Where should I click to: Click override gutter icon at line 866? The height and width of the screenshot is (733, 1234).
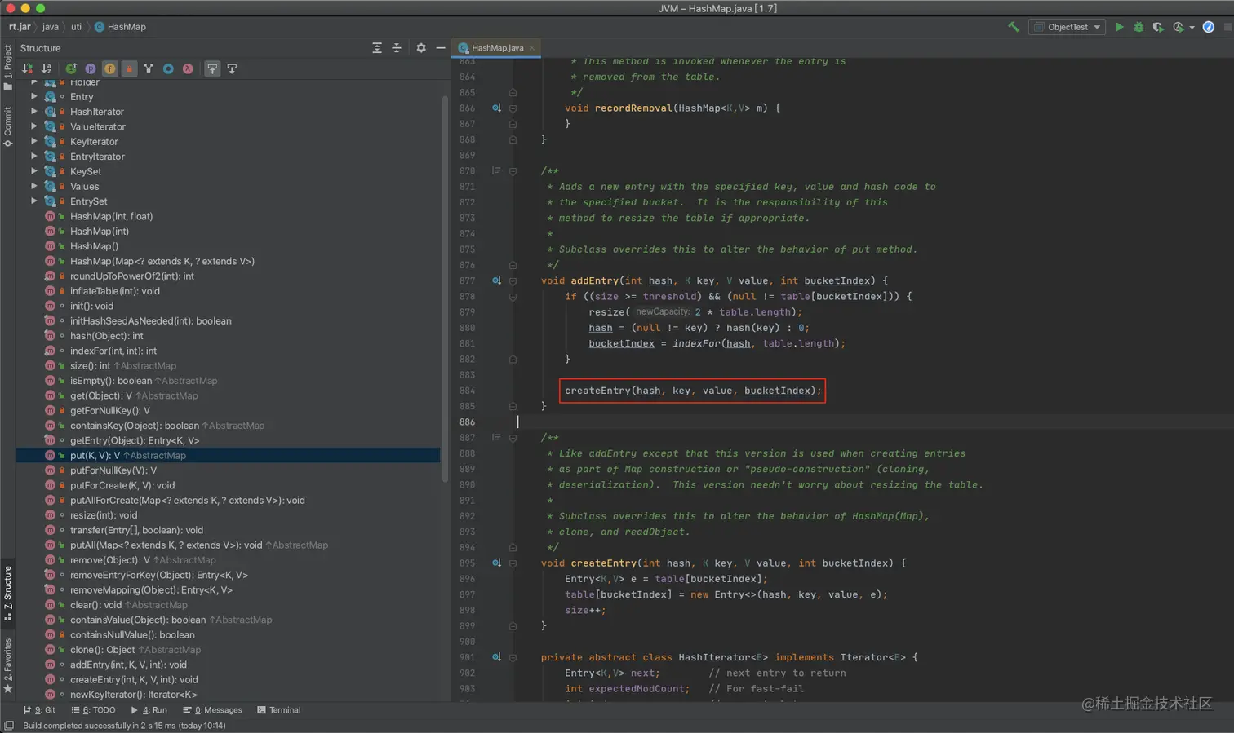(x=496, y=108)
